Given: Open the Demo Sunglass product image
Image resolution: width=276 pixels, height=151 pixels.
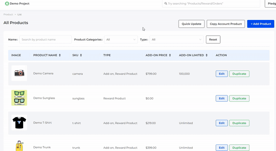Looking at the screenshot, I should [19, 98].
